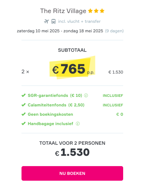The height and width of the screenshot is (184, 147).
Task: Click the first gold rating star
Action: 90,11
